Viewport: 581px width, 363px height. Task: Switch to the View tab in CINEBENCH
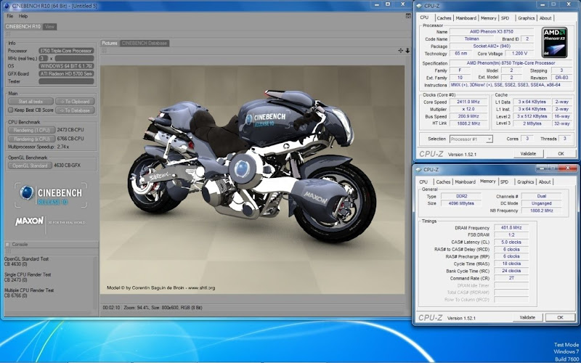49,27
